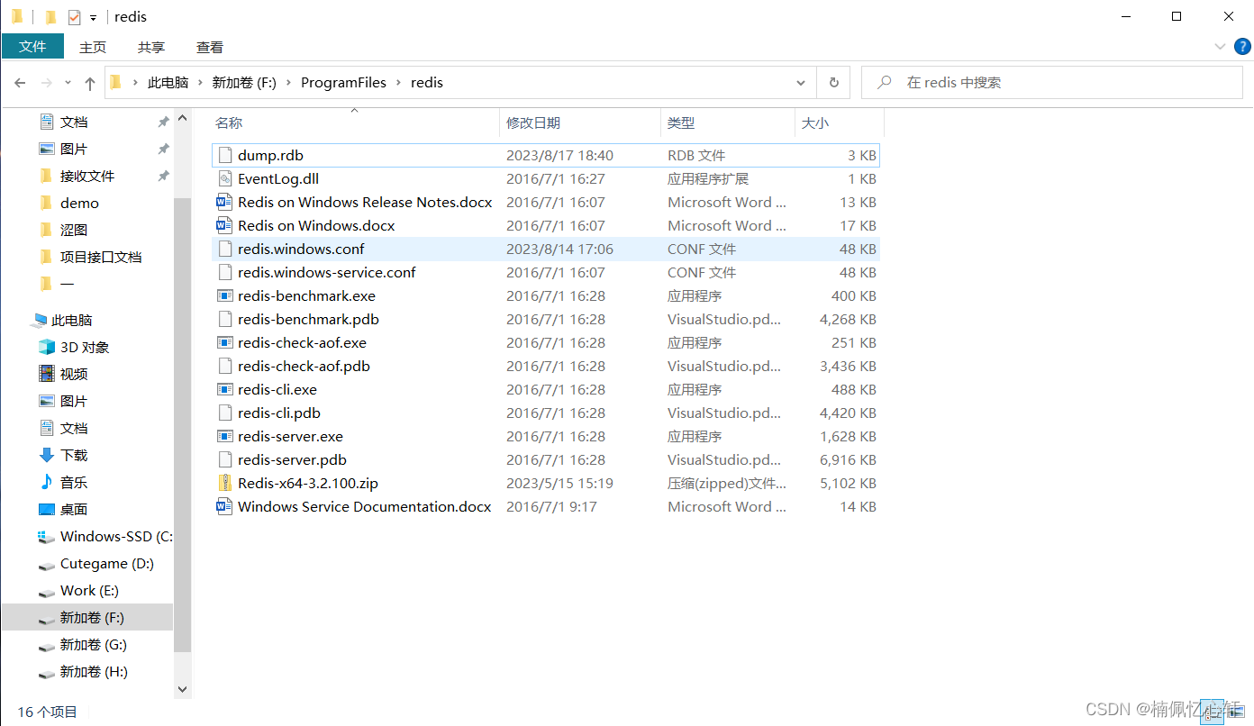Click the redis.windows.conf file icon
Screen dimensions: 1254x726
pyautogui.click(x=225, y=249)
